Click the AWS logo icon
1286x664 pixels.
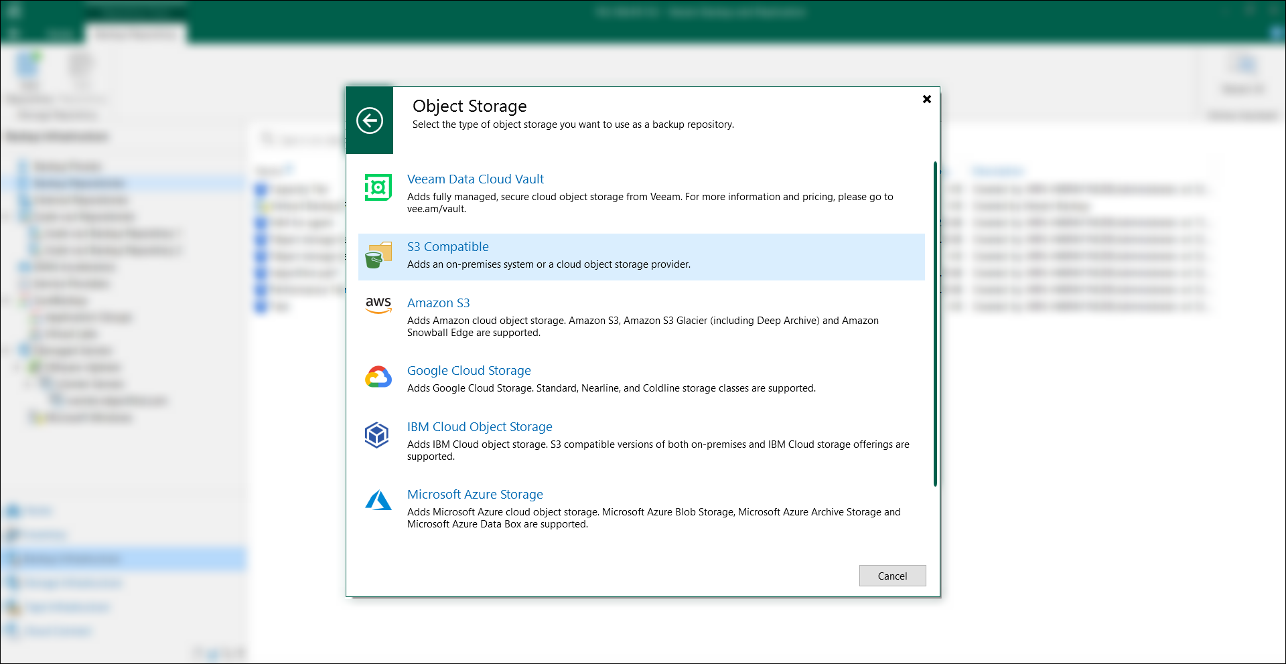[x=378, y=305]
